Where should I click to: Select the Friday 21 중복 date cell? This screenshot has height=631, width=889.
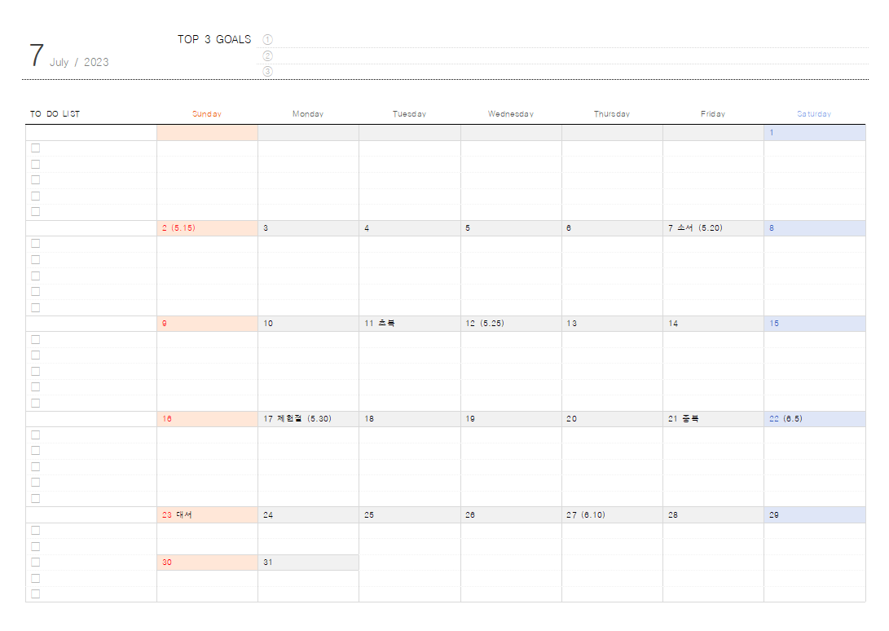click(x=713, y=419)
